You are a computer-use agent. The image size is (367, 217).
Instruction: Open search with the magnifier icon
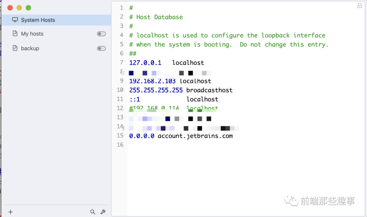pos(93,212)
